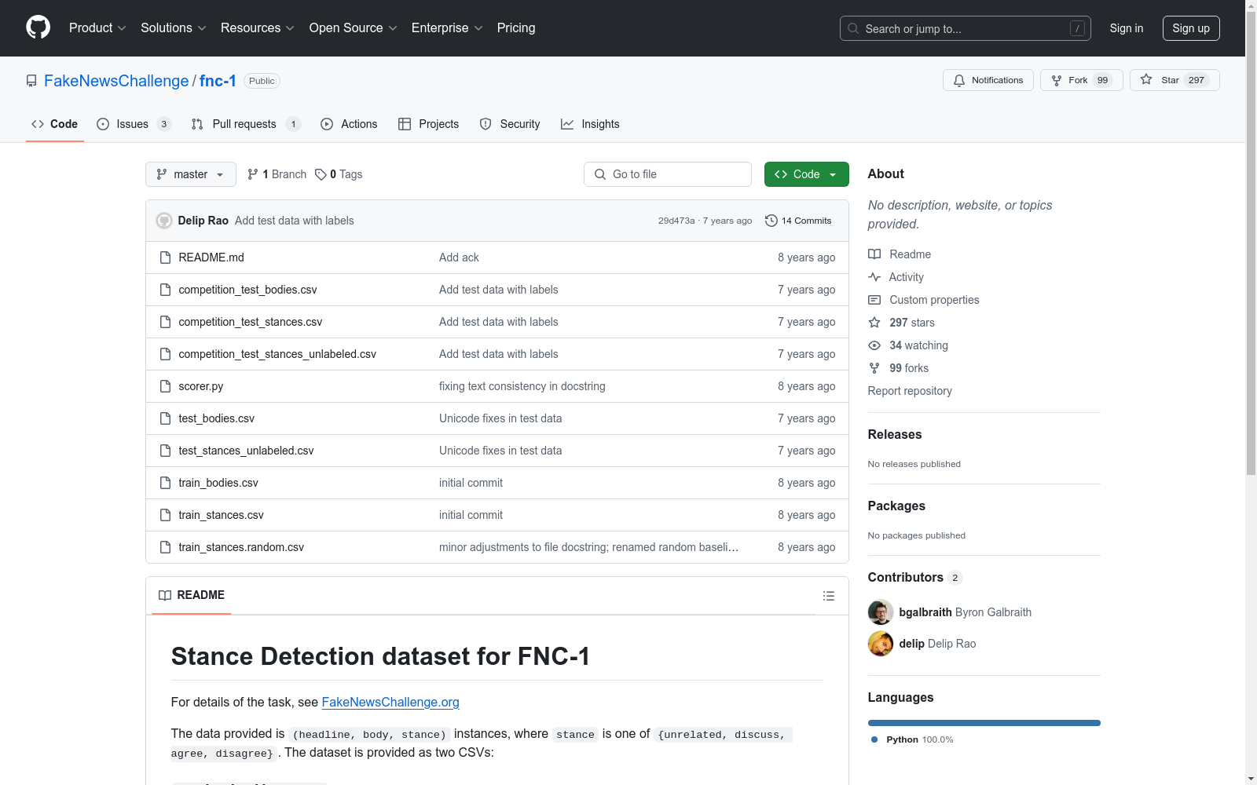Click the commit history clock icon

tap(771, 221)
